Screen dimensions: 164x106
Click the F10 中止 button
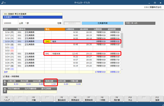tap(130, 99)
